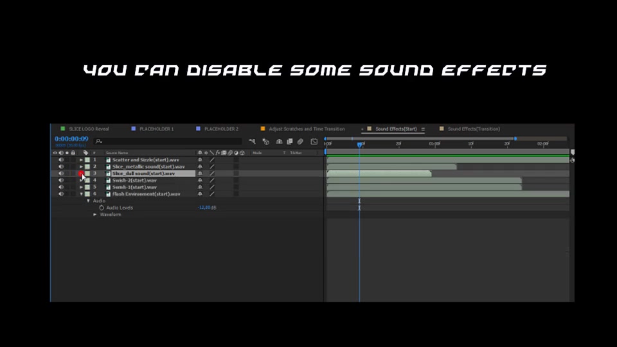Open Sound Effects(Start) panel menu icon
Image resolution: width=617 pixels, height=347 pixels.
(x=423, y=129)
